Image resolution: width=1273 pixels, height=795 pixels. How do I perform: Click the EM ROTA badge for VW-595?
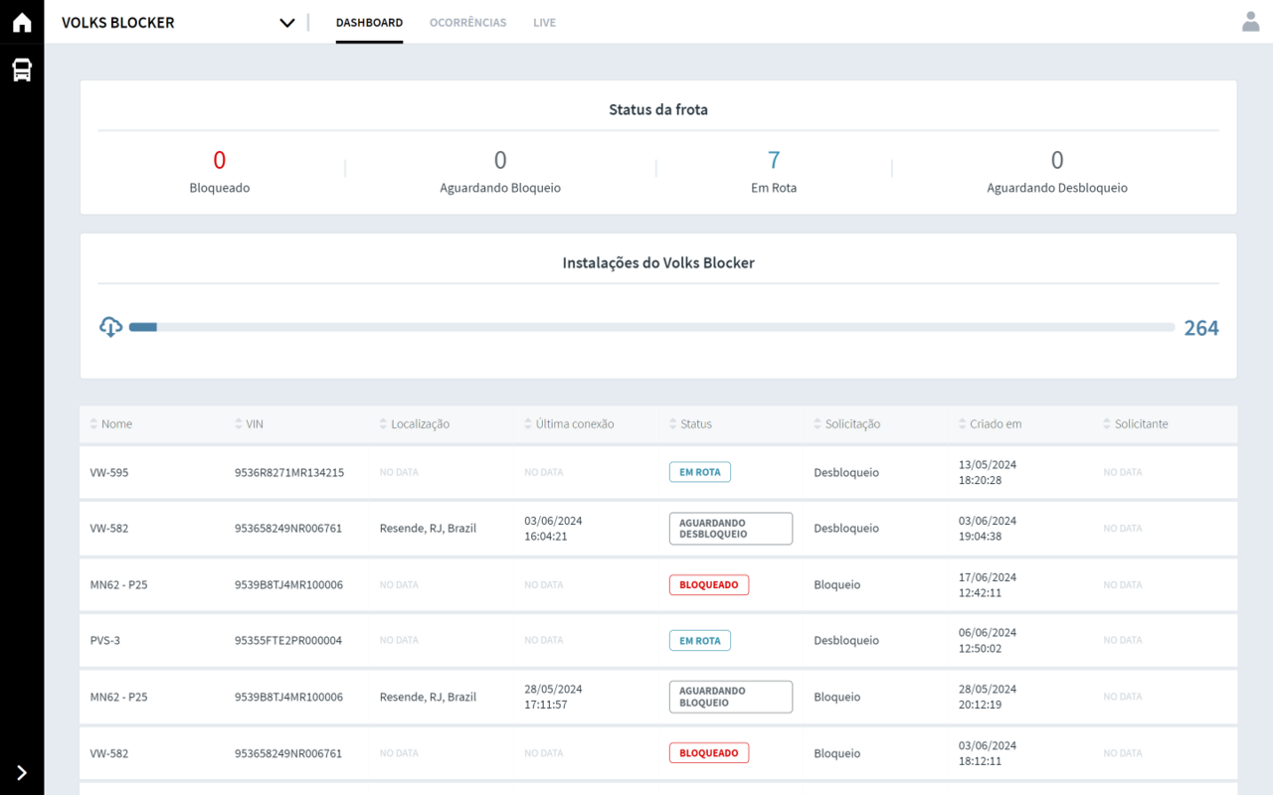coord(700,472)
